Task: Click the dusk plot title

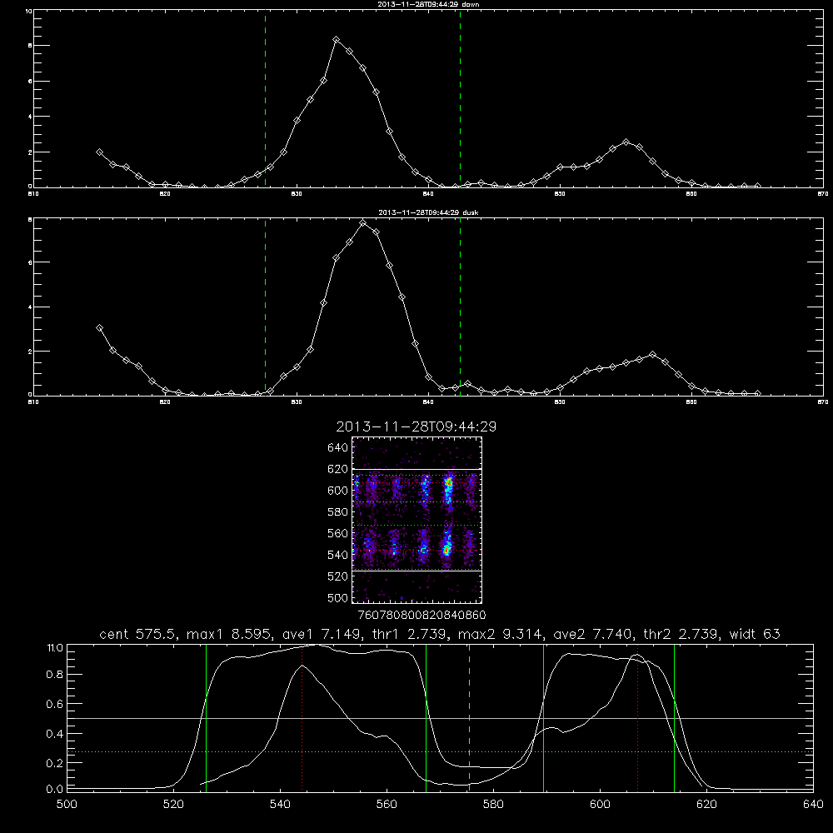Action: pyautogui.click(x=428, y=212)
